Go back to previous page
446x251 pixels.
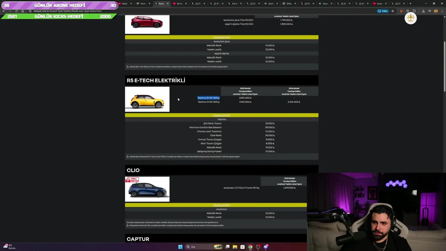(x=3, y=11)
